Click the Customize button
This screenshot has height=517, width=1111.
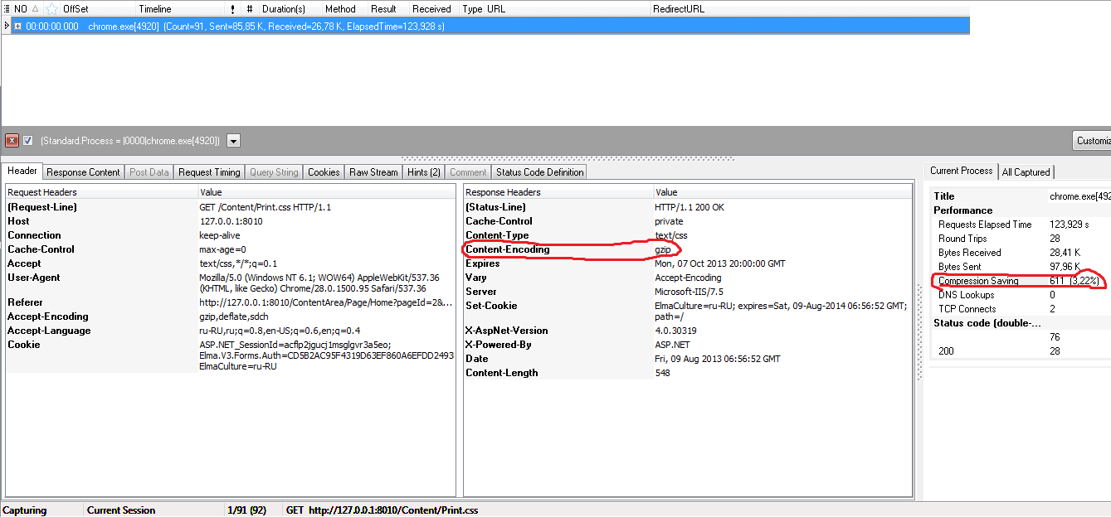(1092, 141)
